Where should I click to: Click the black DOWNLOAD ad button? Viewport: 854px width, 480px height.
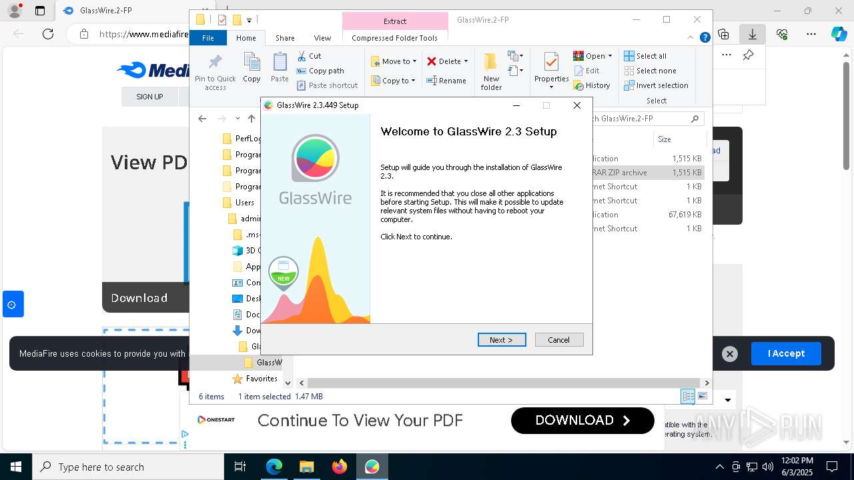(x=582, y=421)
